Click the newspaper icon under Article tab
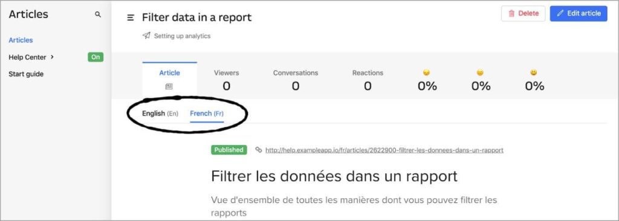Image resolution: width=619 pixels, height=221 pixels. (x=169, y=86)
